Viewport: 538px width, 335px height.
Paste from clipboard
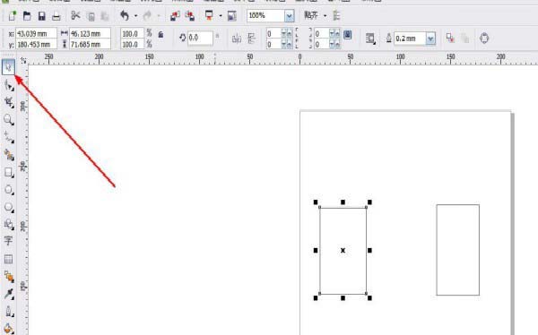pyautogui.click(x=105, y=16)
